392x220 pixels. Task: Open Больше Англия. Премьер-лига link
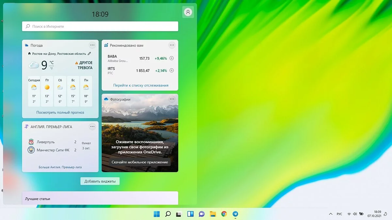point(60,167)
